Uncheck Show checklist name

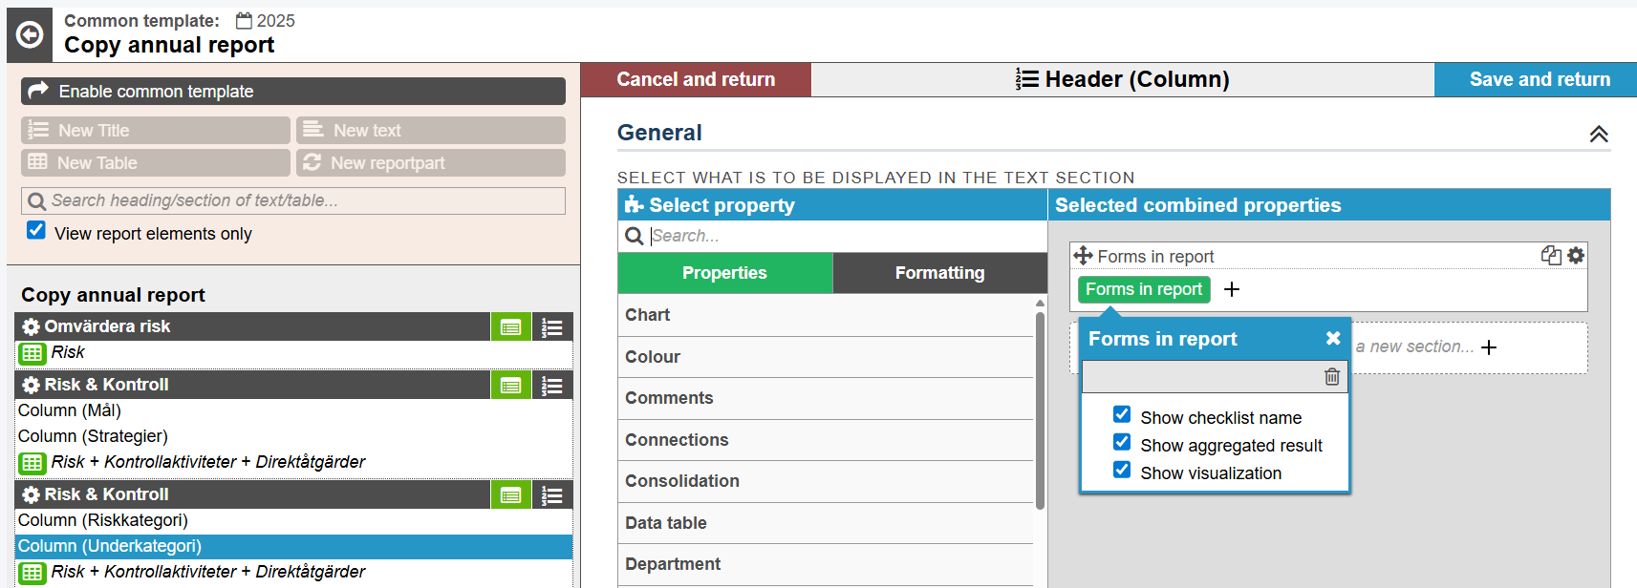coord(1122,414)
